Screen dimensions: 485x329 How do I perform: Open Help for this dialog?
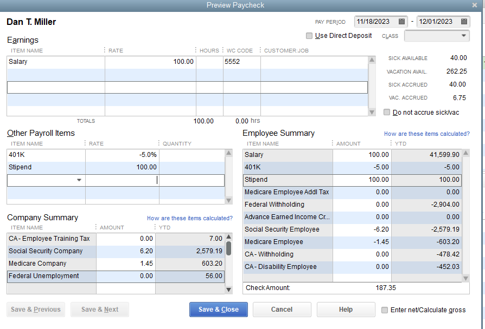[346, 310]
